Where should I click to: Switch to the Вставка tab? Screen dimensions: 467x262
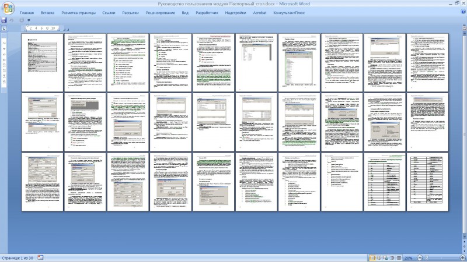(x=47, y=13)
